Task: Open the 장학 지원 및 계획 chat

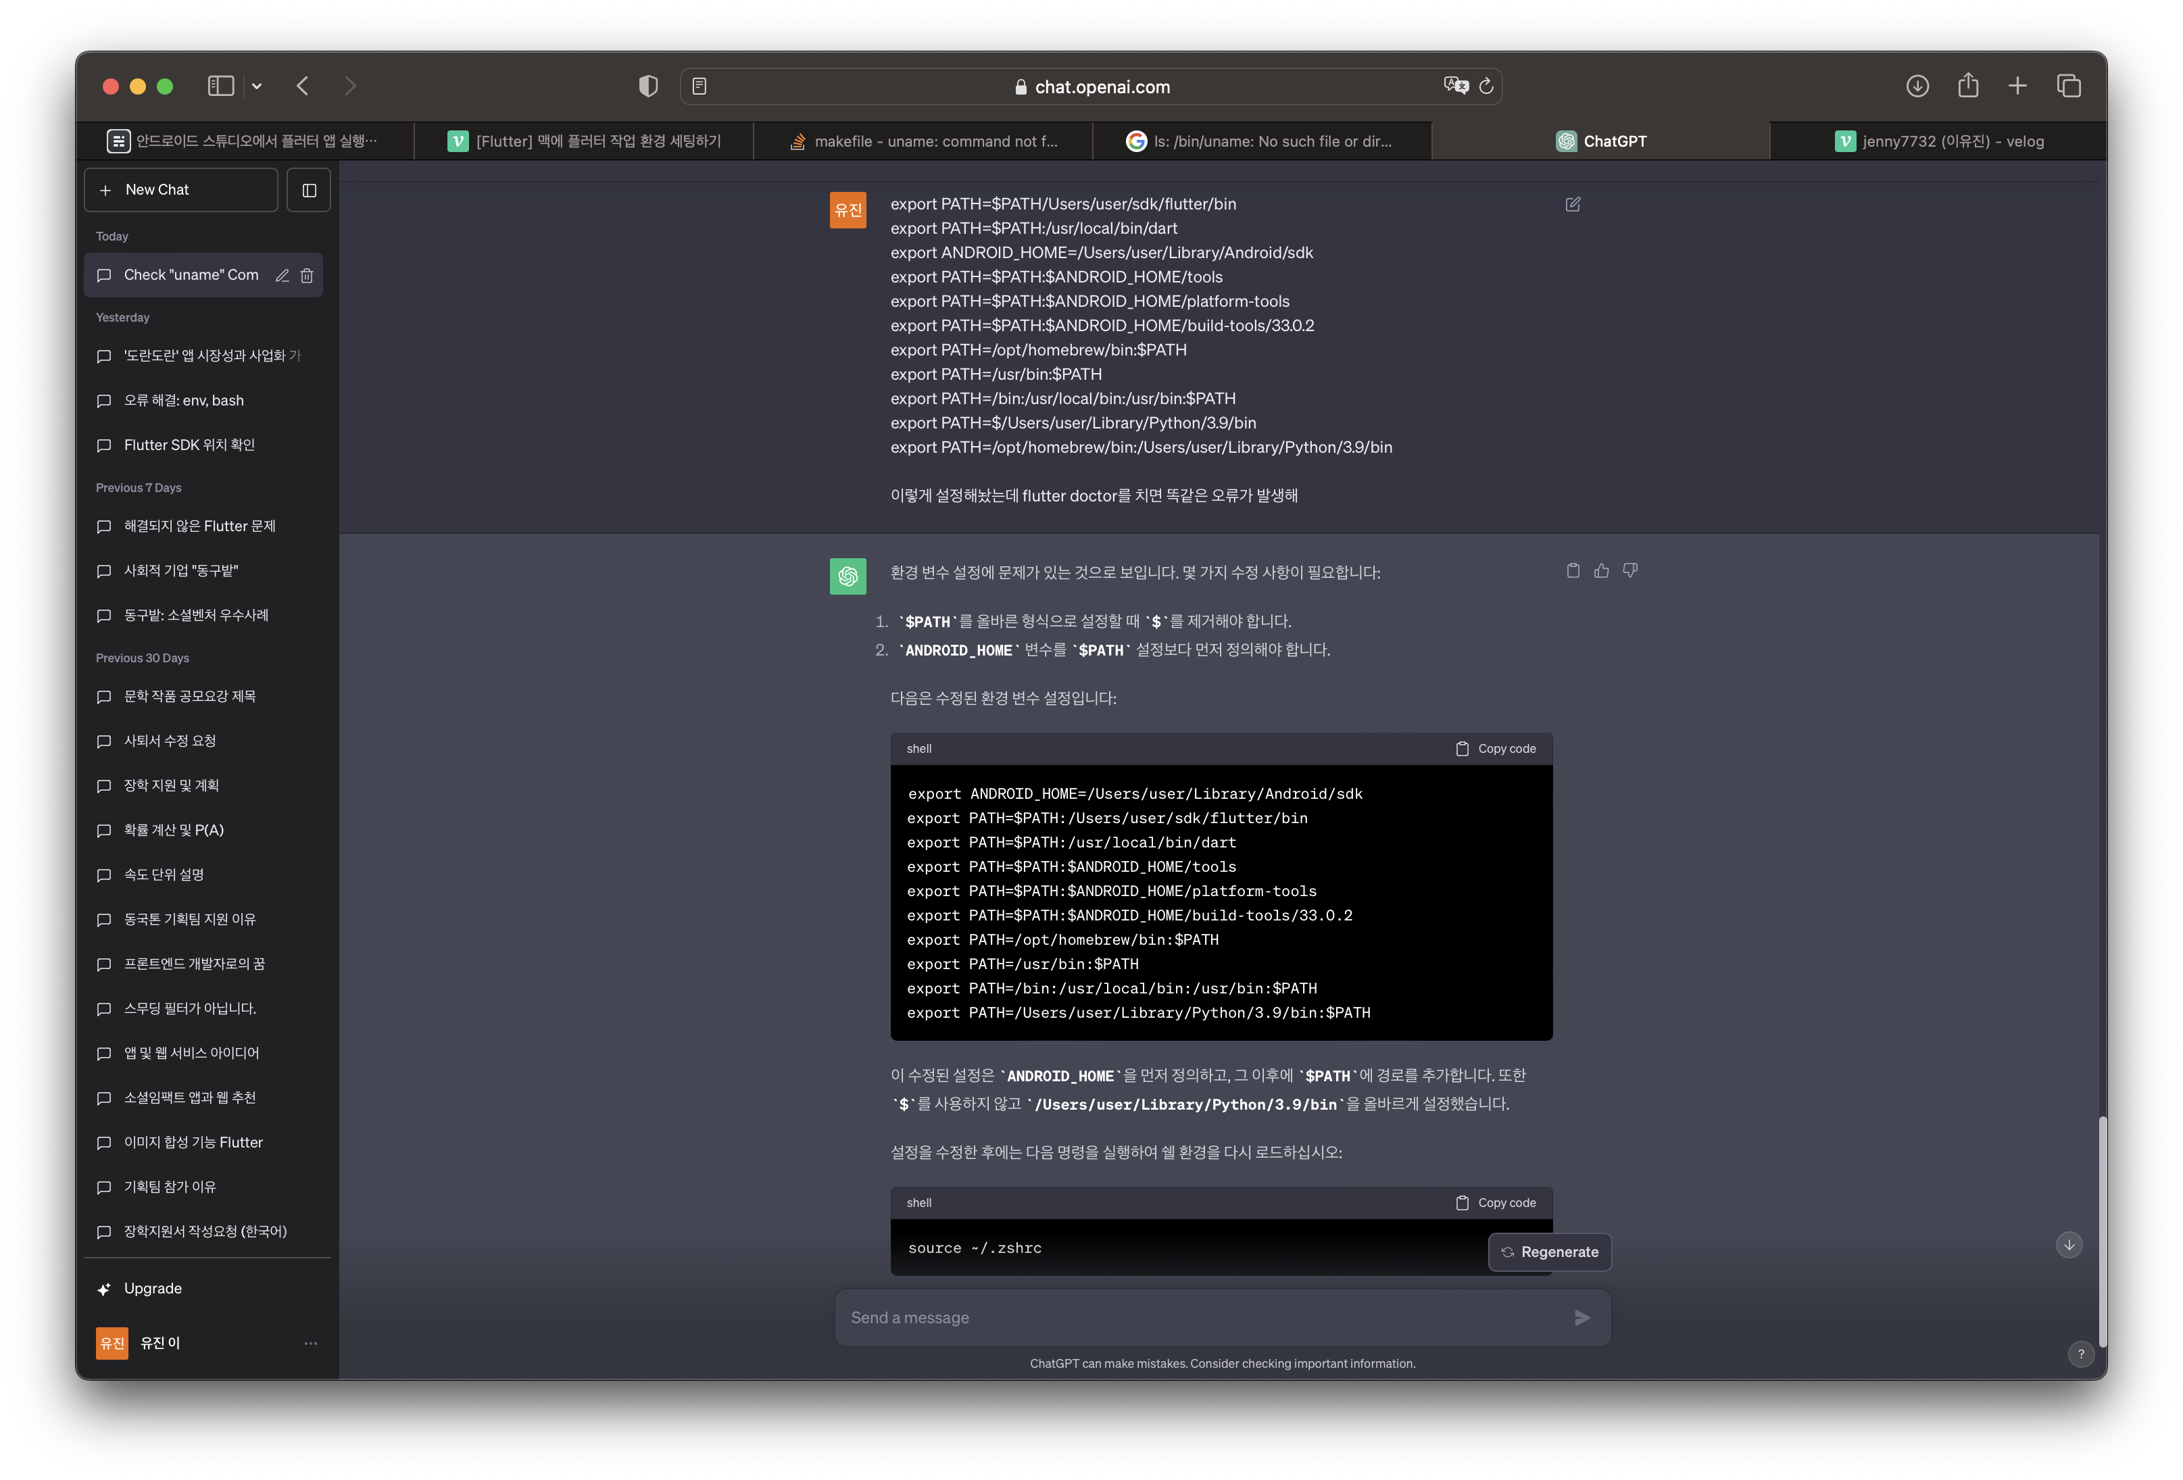Action: click(x=204, y=786)
